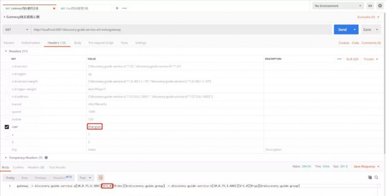
Task: Open the GET method dropdown
Action: (x=17, y=30)
